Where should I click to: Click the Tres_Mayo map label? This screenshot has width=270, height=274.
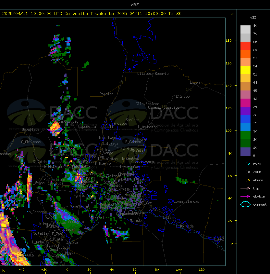pos(107,138)
